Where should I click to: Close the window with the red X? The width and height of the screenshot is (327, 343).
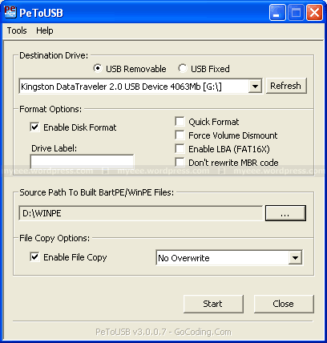click(314, 12)
